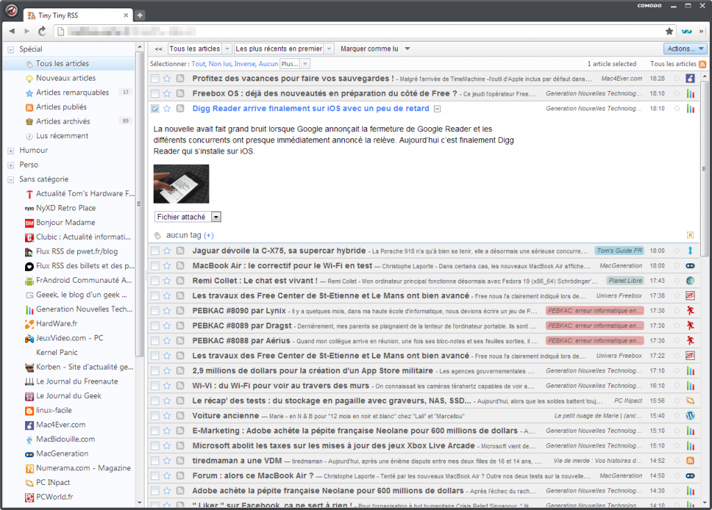Collapse the expanded Digg Reader article
Screen dimensions: 712x510
click(x=437, y=109)
